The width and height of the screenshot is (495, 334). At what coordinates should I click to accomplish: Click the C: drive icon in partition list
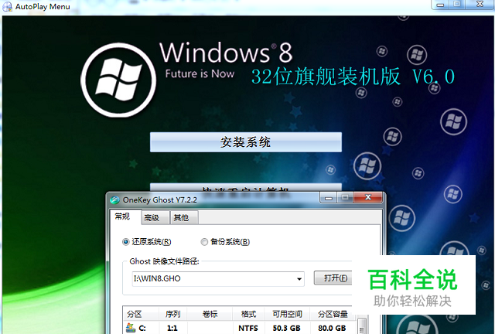tap(131, 328)
